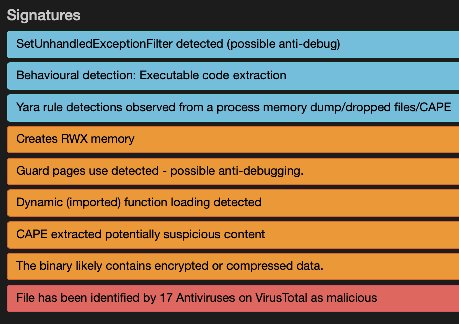
Task: Expand the SetUnhandledExceptionFilter detected signature
Action: (x=233, y=44)
